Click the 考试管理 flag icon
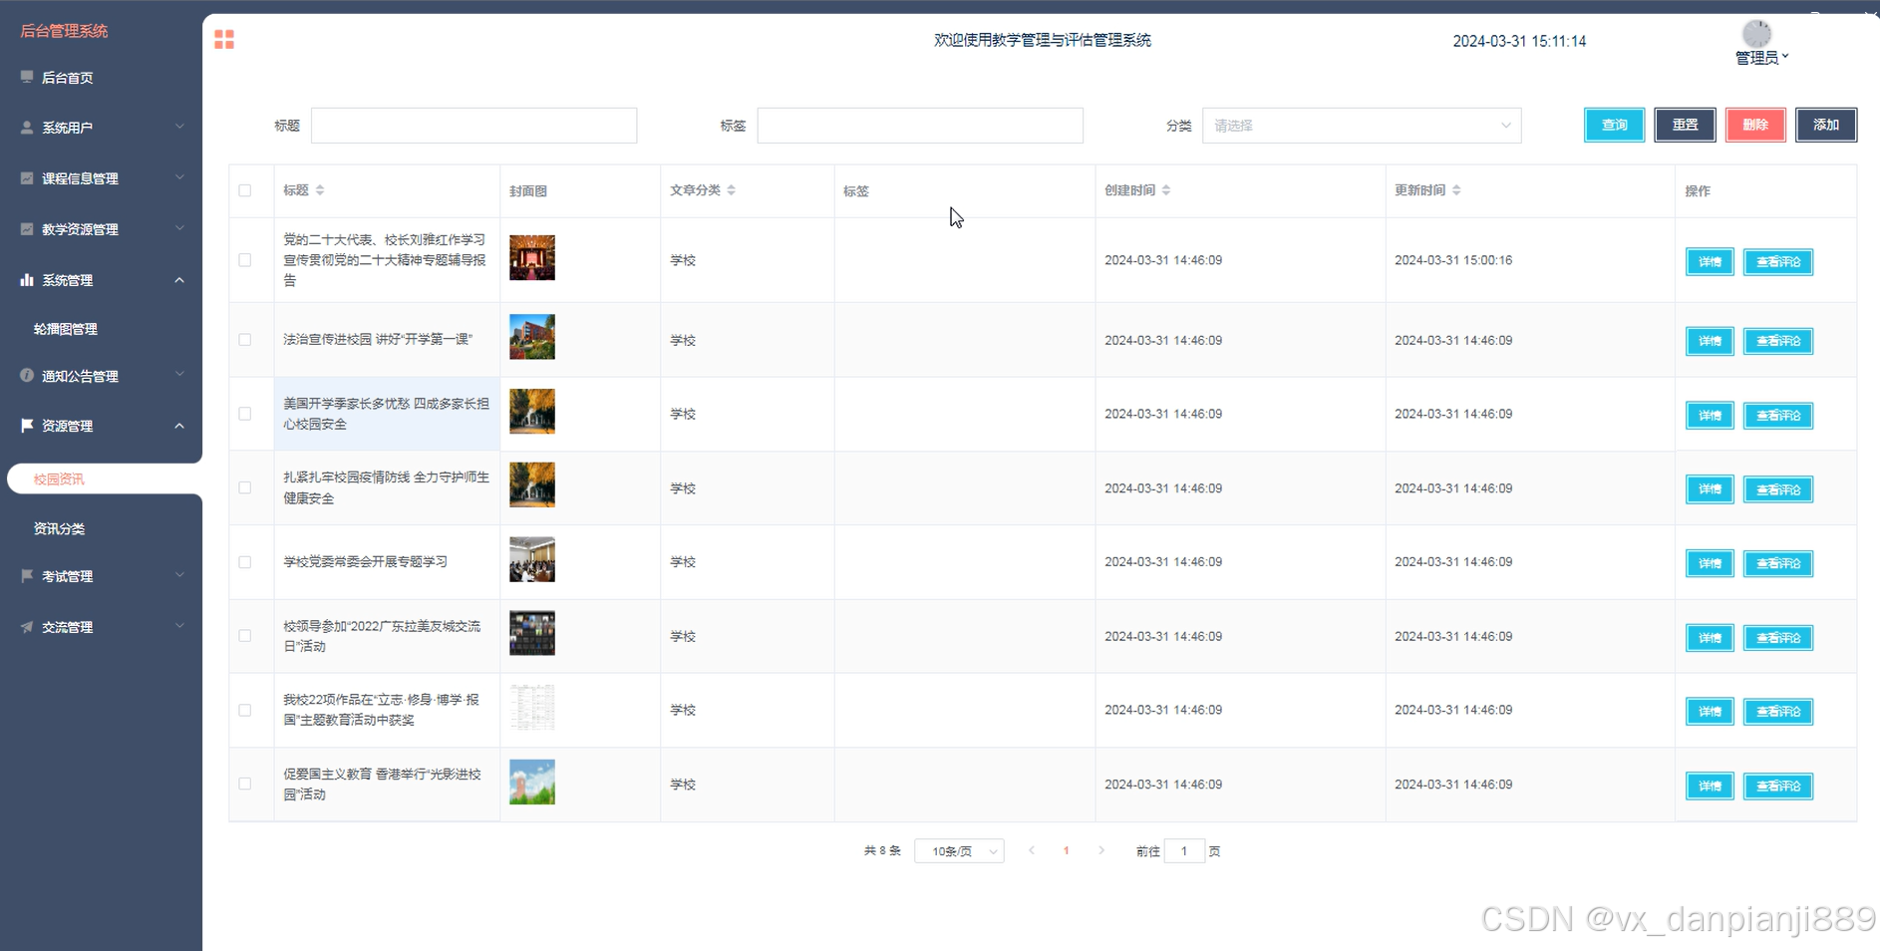Viewport: 1880px width, 951px height. [27, 576]
